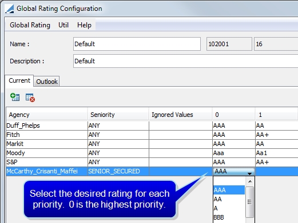Click Fitch's AA+ priority 1 cell
Viewport: 298px width, 223px height.
[x=277, y=135]
